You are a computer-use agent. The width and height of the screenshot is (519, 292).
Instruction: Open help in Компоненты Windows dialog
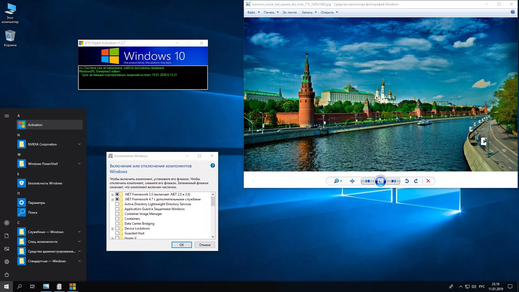213,165
